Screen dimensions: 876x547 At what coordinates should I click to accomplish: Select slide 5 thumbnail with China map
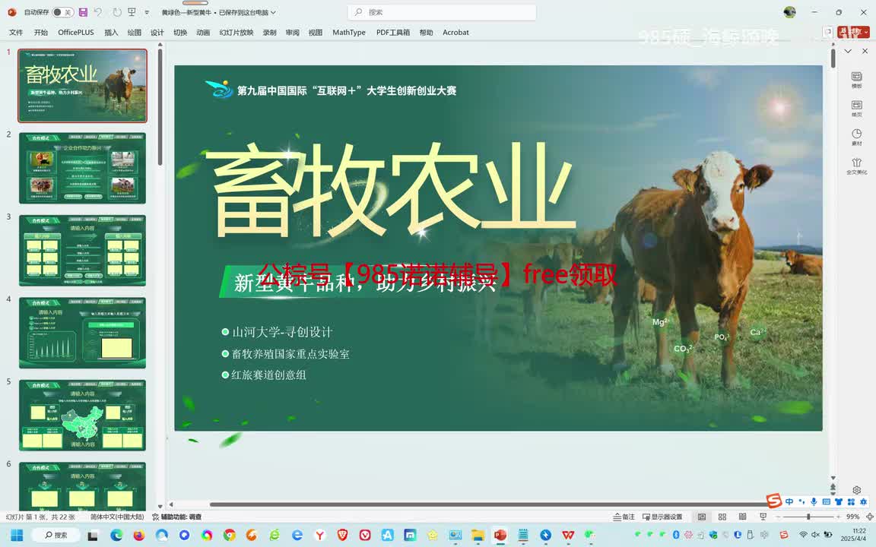click(83, 415)
